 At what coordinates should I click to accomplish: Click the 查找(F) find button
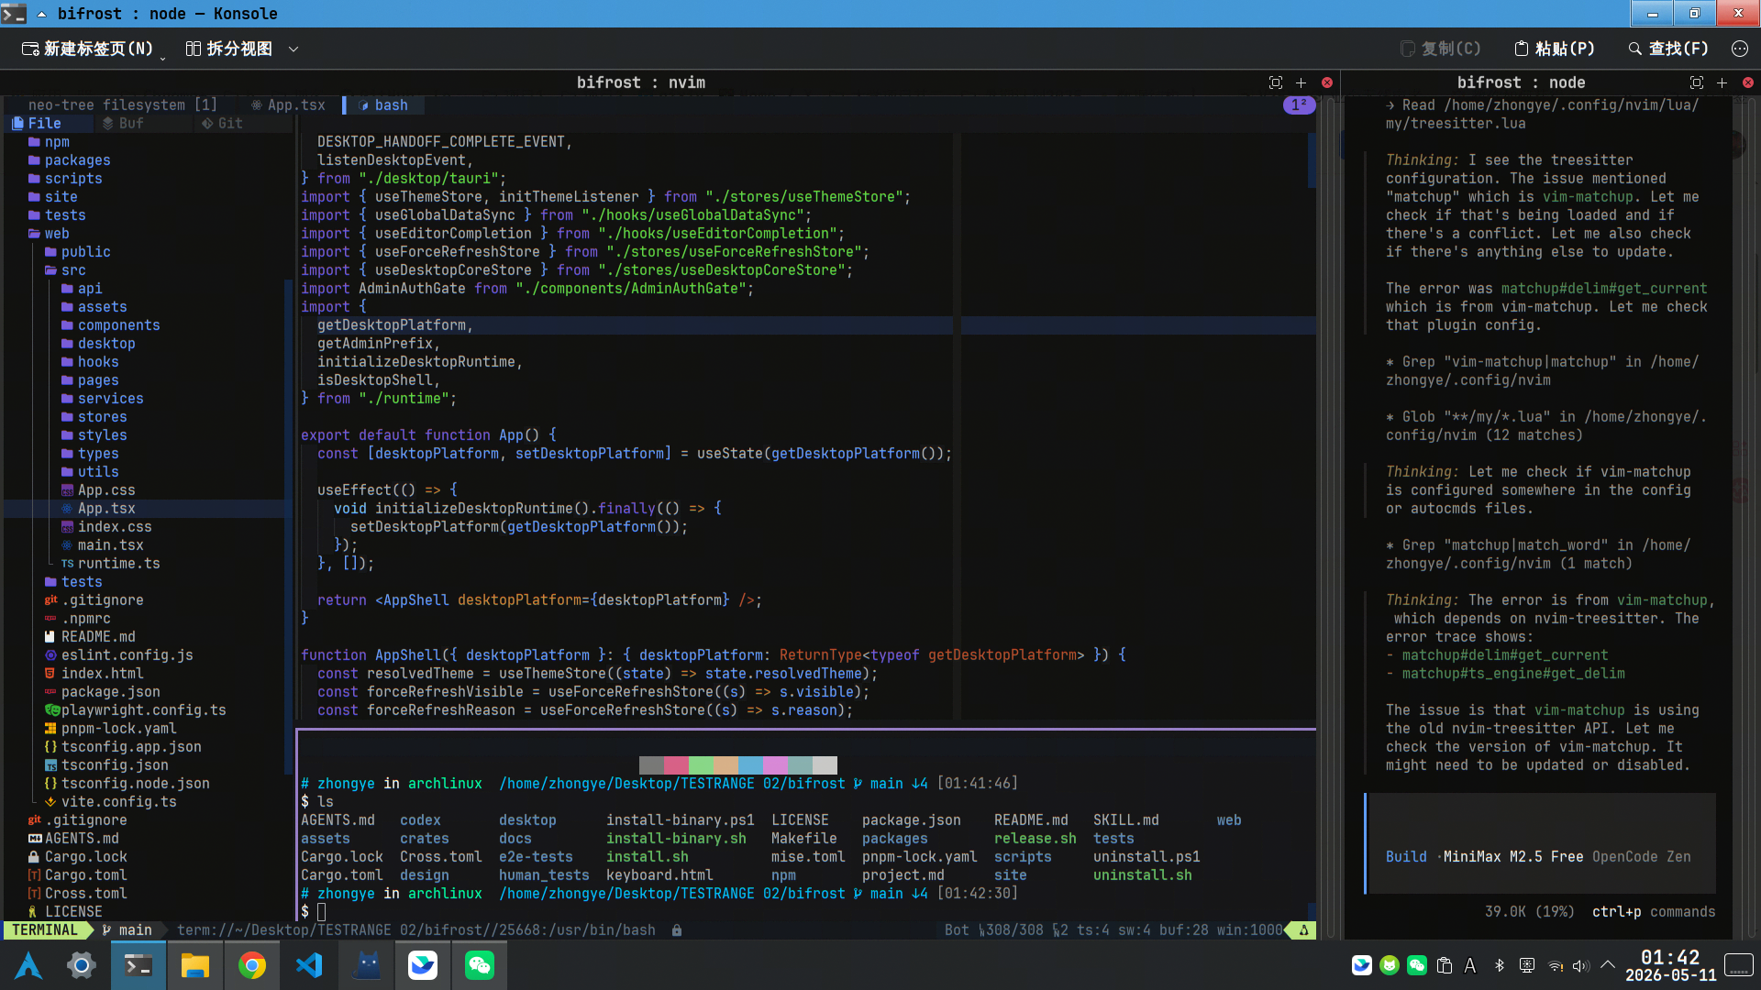pos(1668,49)
